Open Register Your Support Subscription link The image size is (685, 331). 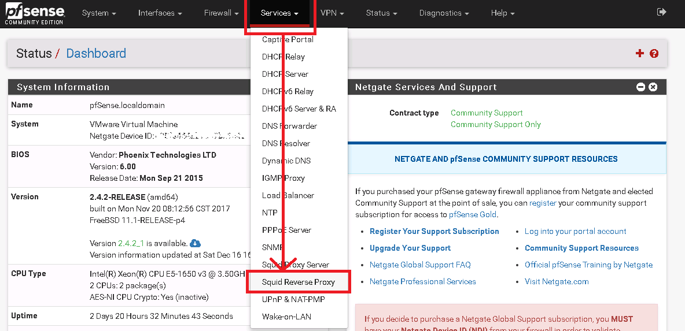point(434,231)
